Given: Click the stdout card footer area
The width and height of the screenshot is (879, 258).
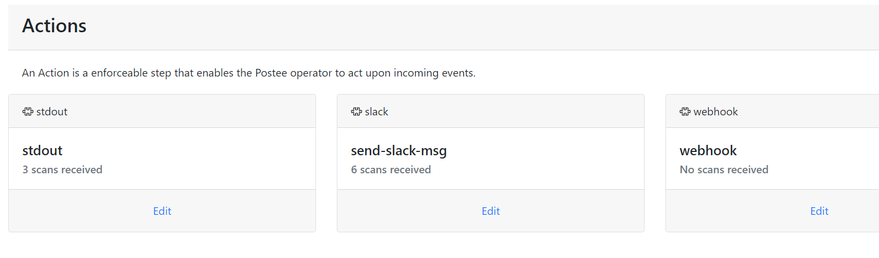Looking at the screenshot, I should tap(162, 210).
